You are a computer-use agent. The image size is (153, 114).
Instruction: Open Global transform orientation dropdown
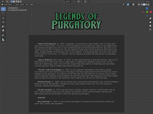[x=68, y=2]
